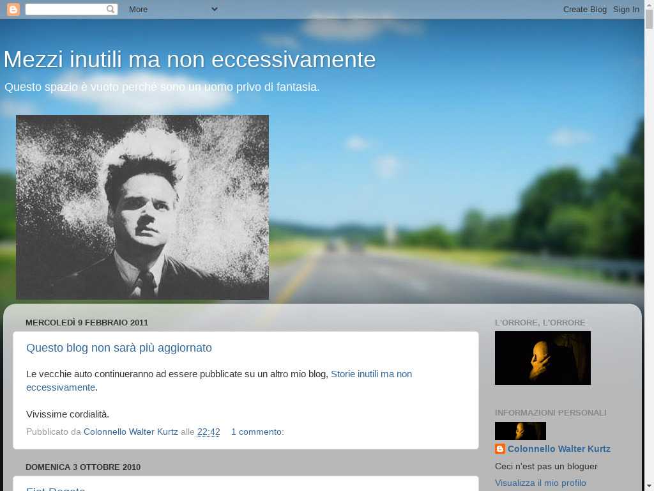Screen dimensions: 654x491
Task: Click the small profile photo under Informazioni personali
Action: pos(520,431)
